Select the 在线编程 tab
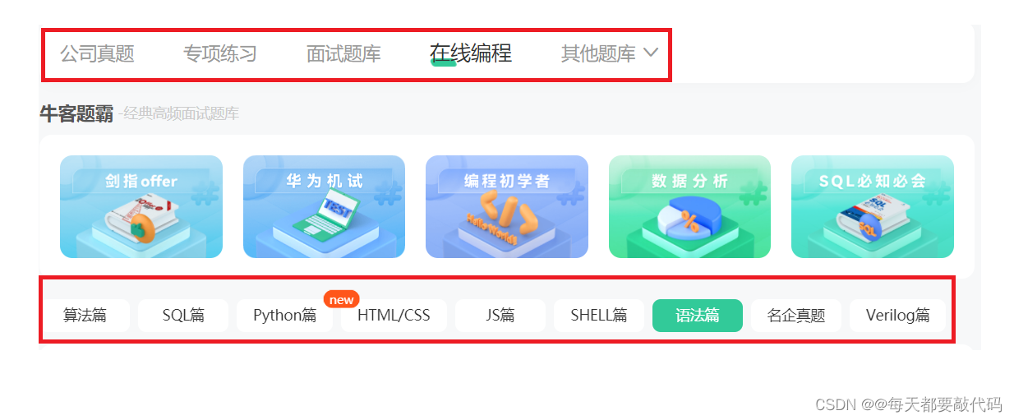The image size is (1014, 420). click(x=471, y=53)
